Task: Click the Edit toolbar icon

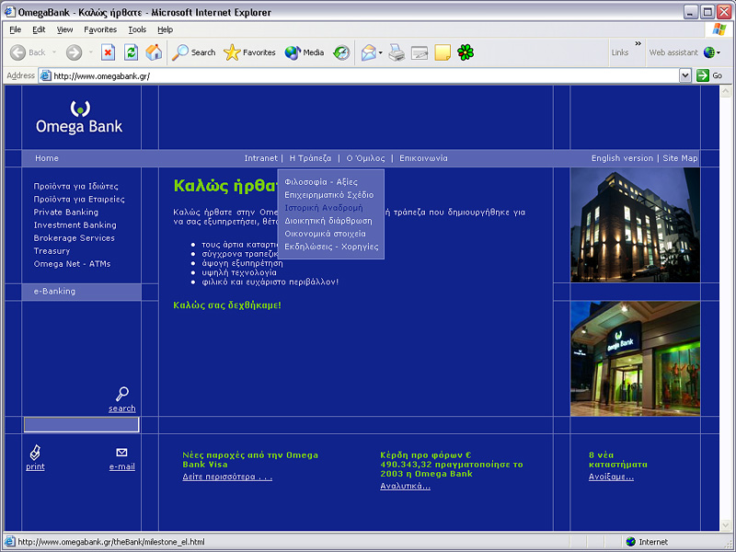Action: [420, 52]
